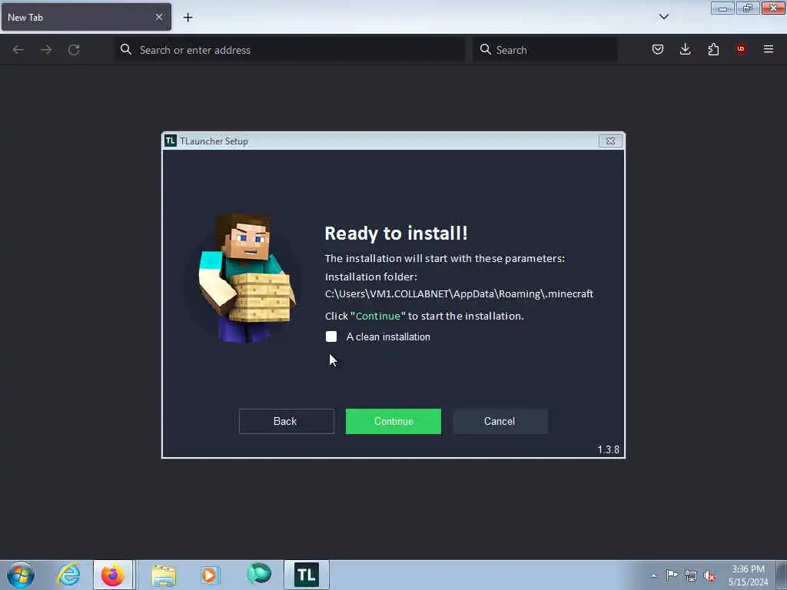Launch Internet Explorer from taskbar

(68, 575)
